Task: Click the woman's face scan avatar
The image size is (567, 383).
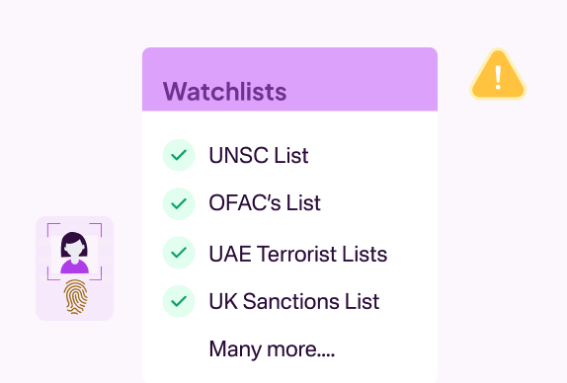Action: pos(74,252)
